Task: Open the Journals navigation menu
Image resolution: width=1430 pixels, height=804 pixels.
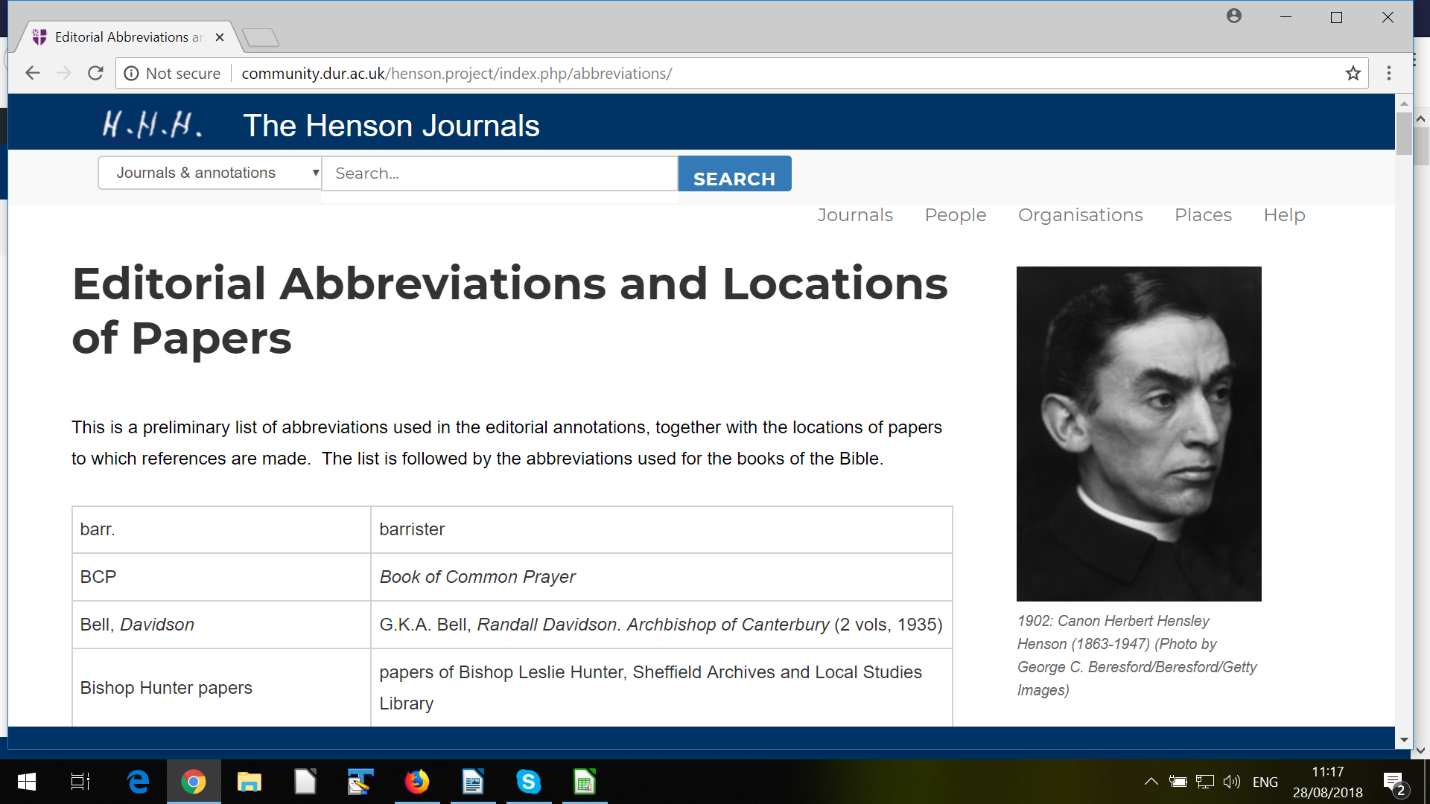Action: [x=854, y=215]
